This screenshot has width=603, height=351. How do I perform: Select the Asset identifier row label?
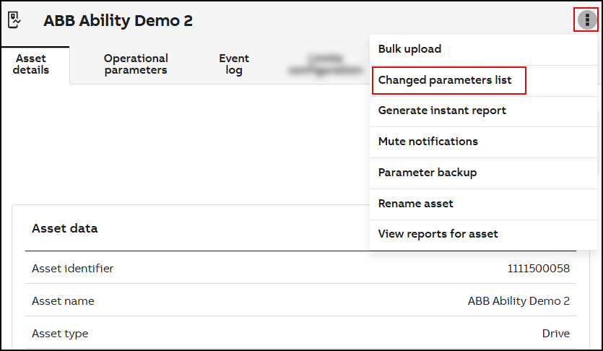point(72,269)
